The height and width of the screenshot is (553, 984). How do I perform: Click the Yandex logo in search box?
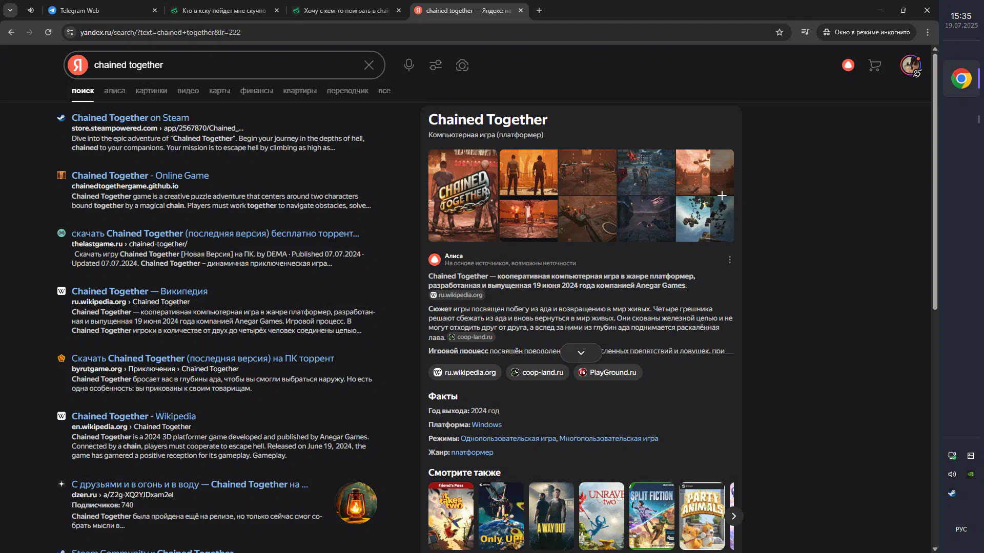click(78, 65)
